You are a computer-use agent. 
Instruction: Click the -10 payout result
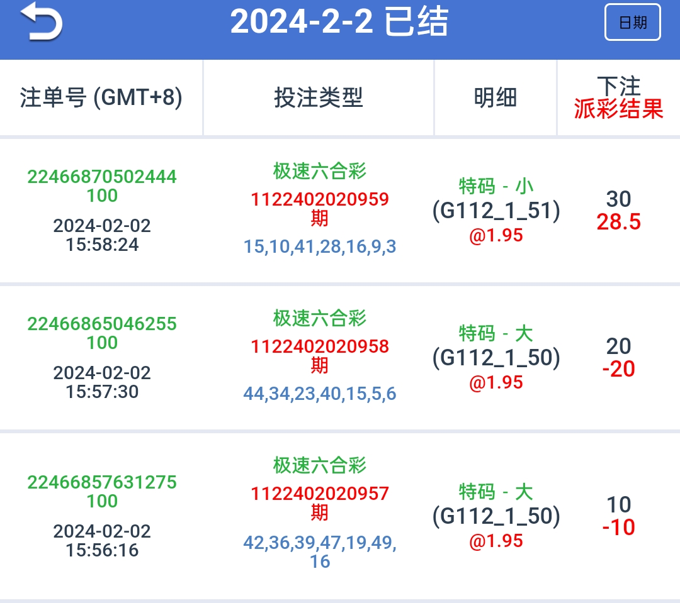point(618,528)
